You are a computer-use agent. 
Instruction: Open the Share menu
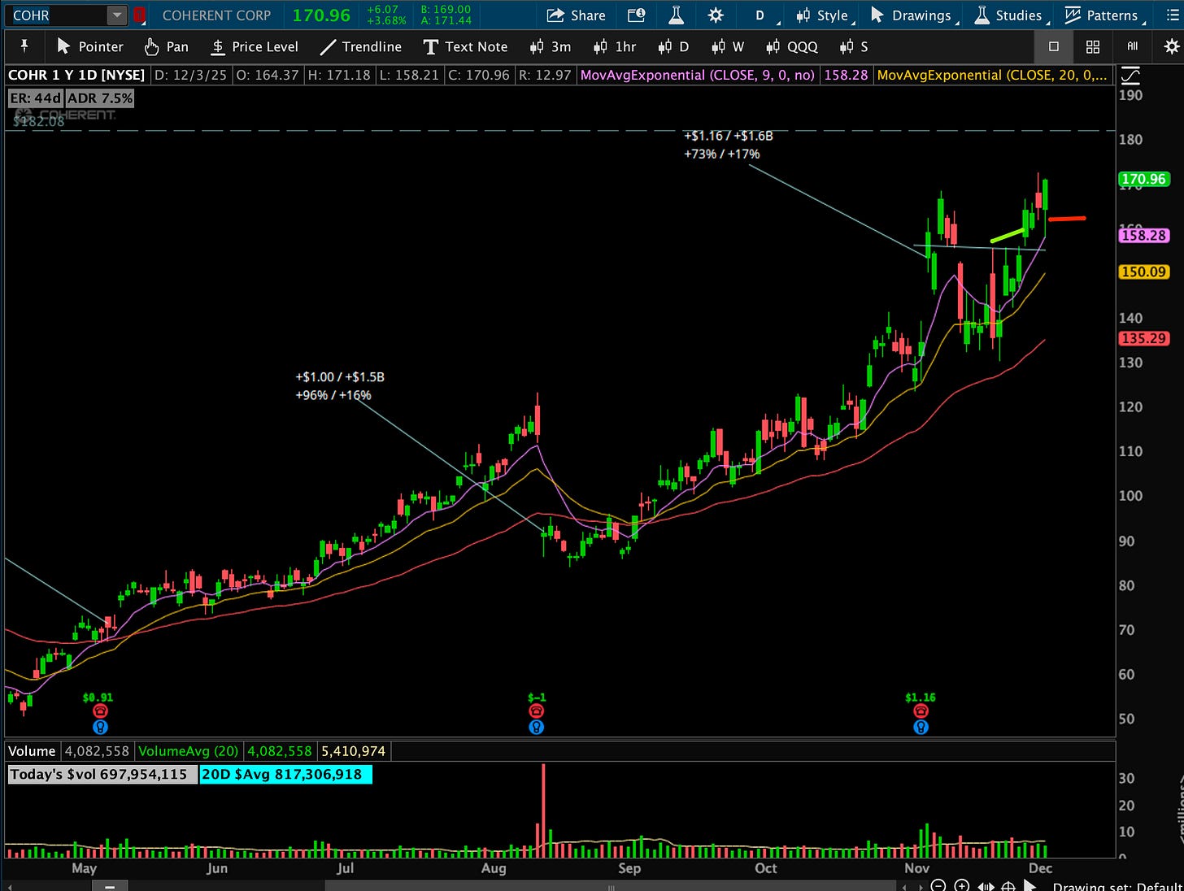[576, 15]
